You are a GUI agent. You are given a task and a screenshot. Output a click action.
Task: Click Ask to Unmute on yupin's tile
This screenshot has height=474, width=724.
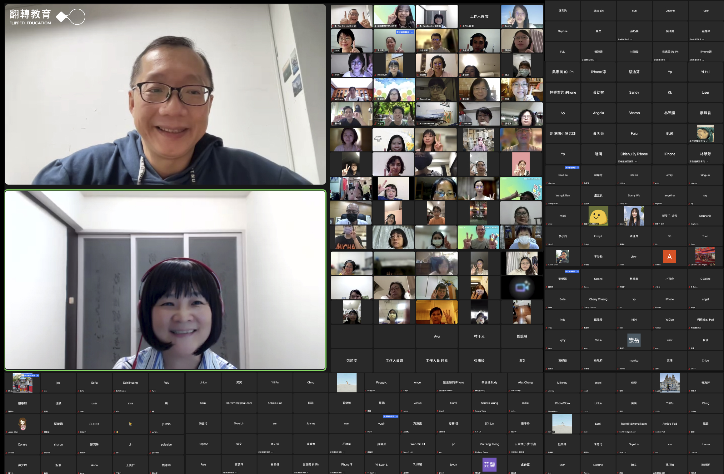tap(389, 416)
